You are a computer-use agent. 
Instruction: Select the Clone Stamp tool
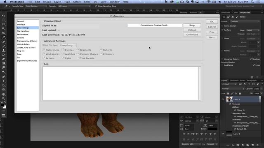tap(3, 50)
